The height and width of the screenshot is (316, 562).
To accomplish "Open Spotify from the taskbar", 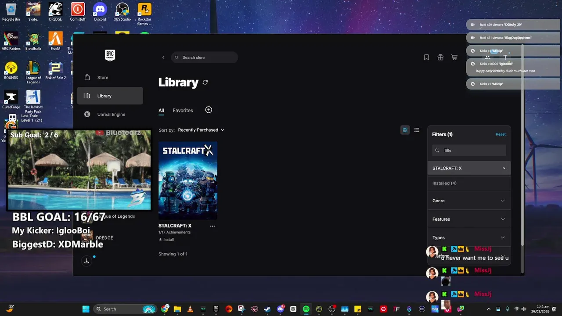I will point(306,309).
